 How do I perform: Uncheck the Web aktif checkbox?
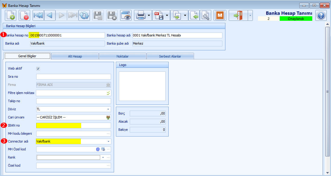point(38,69)
